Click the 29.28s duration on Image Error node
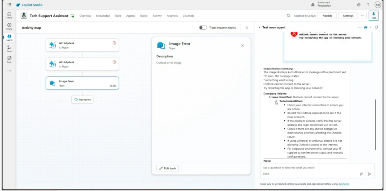The width and height of the screenshot is (386, 191). pyautogui.click(x=113, y=86)
